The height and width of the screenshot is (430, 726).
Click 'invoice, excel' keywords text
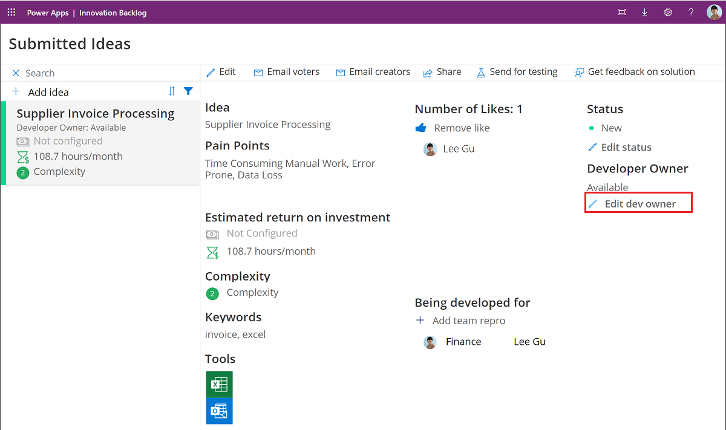click(x=235, y=334)
